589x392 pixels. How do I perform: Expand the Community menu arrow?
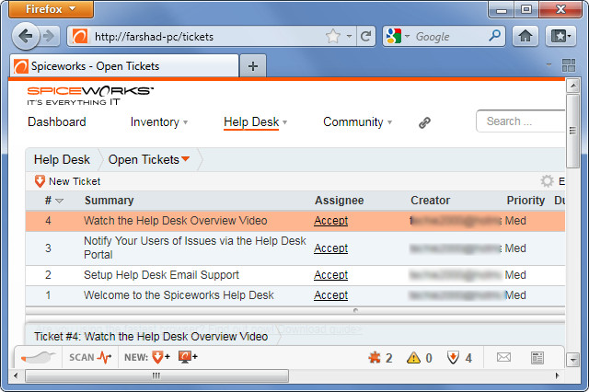tap(389, 122)
